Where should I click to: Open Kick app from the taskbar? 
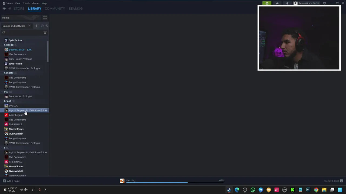pos(292,190)
